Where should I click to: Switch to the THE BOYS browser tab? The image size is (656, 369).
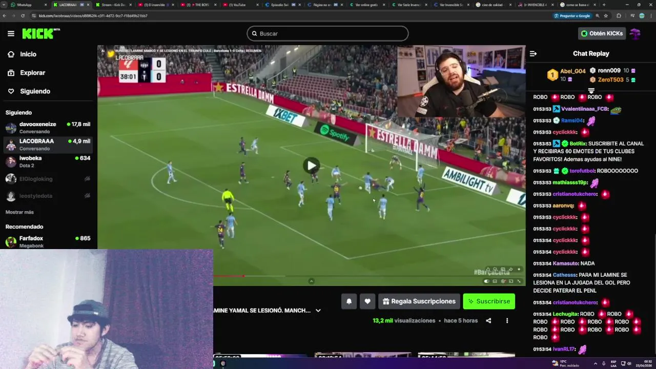pos(198,5)
